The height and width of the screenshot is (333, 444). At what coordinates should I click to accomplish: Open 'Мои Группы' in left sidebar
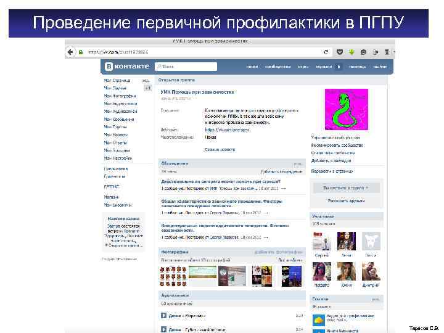(x=115, y=127)
